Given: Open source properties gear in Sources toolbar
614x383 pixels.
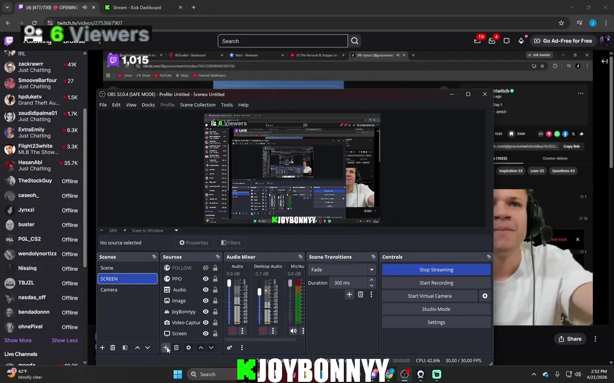Looking at the screenshot, I should pyautogui.click(x=188, y=347).
